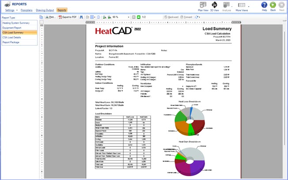Viewport: 288px width, 180px height.
Task: Click the blue Help question mark
Action: click(x=264, y=5)
